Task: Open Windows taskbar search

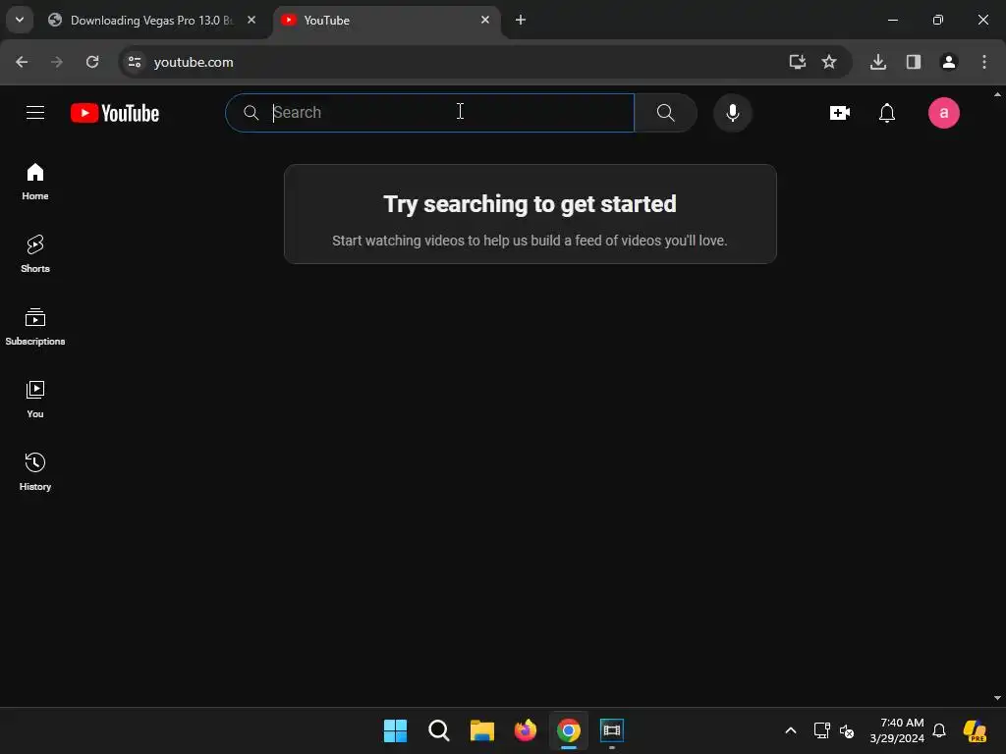Action: (x=439, y=730)
